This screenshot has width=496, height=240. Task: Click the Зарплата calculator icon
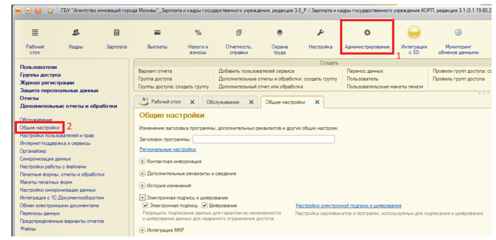point(116,33)
